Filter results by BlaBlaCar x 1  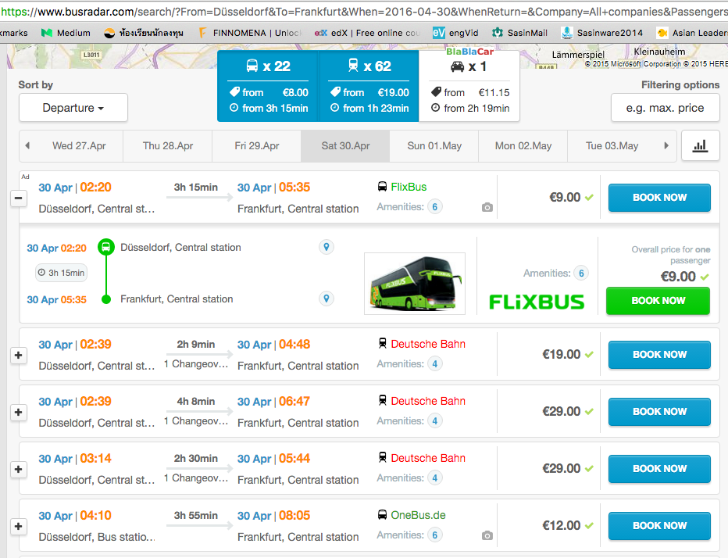click(x=469, y=86)
